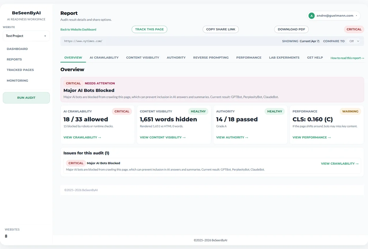Screen dimensions: 368x249
Task: Click the BeSeenByAI logo title
Action: (x=26, y=13)
